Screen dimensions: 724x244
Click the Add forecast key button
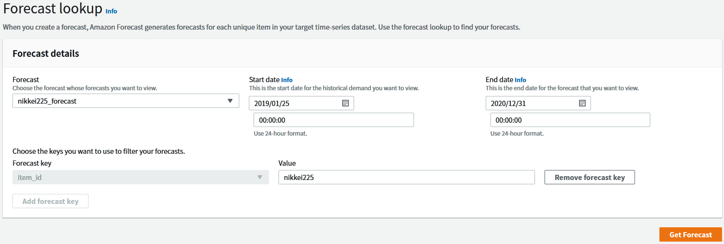pyautogui.click(x=50, y=201)
